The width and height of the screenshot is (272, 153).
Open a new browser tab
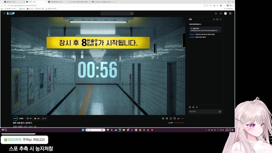pos(115,2)
